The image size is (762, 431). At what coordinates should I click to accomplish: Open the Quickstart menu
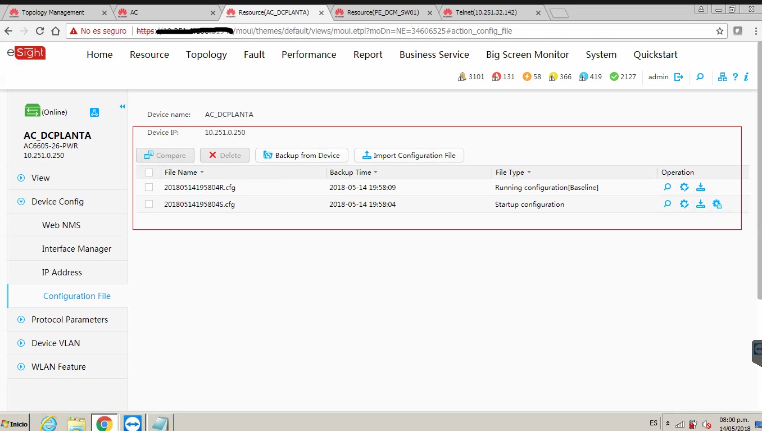tap(656, 55)
